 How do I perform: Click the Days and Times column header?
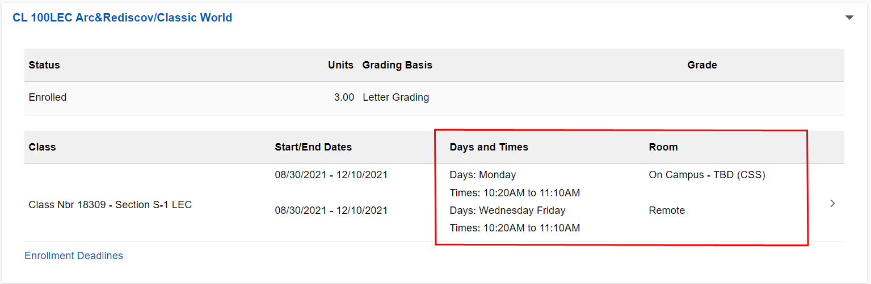click(489, 147)
